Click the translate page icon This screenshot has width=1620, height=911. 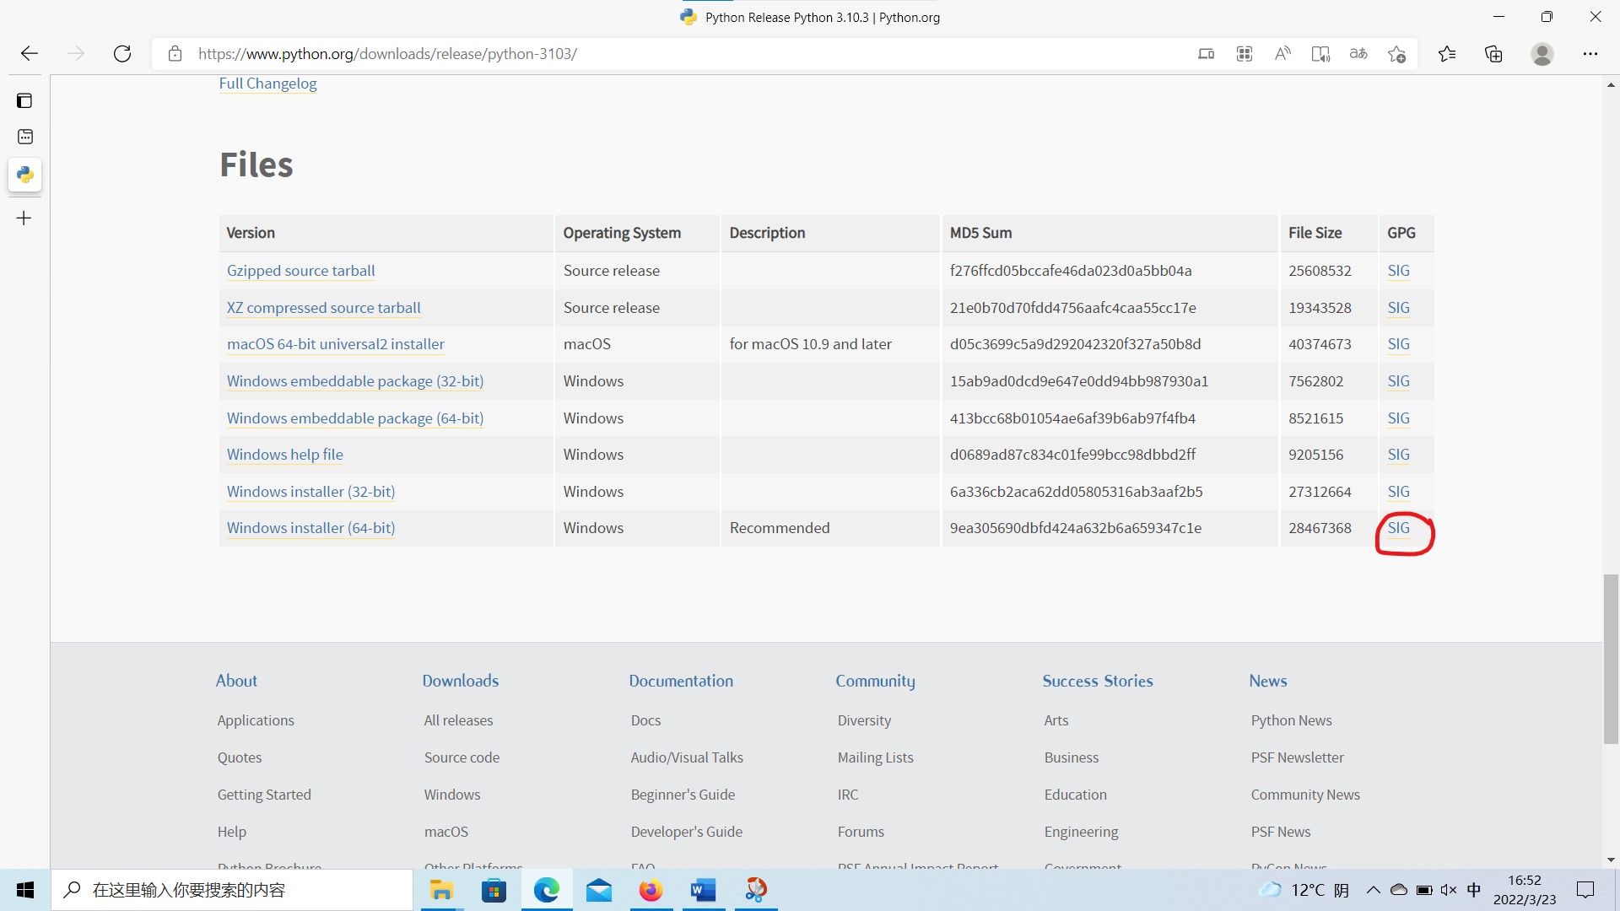pyautogui.click(x=1358, y=54)
